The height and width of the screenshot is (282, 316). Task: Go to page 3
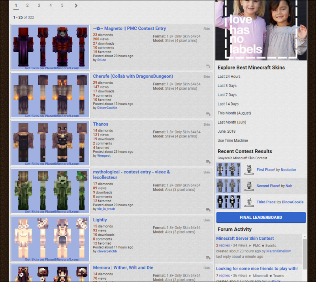(x=39, y=6)
